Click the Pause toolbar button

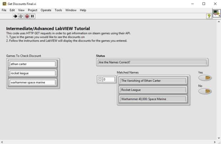tap(32, 16)
